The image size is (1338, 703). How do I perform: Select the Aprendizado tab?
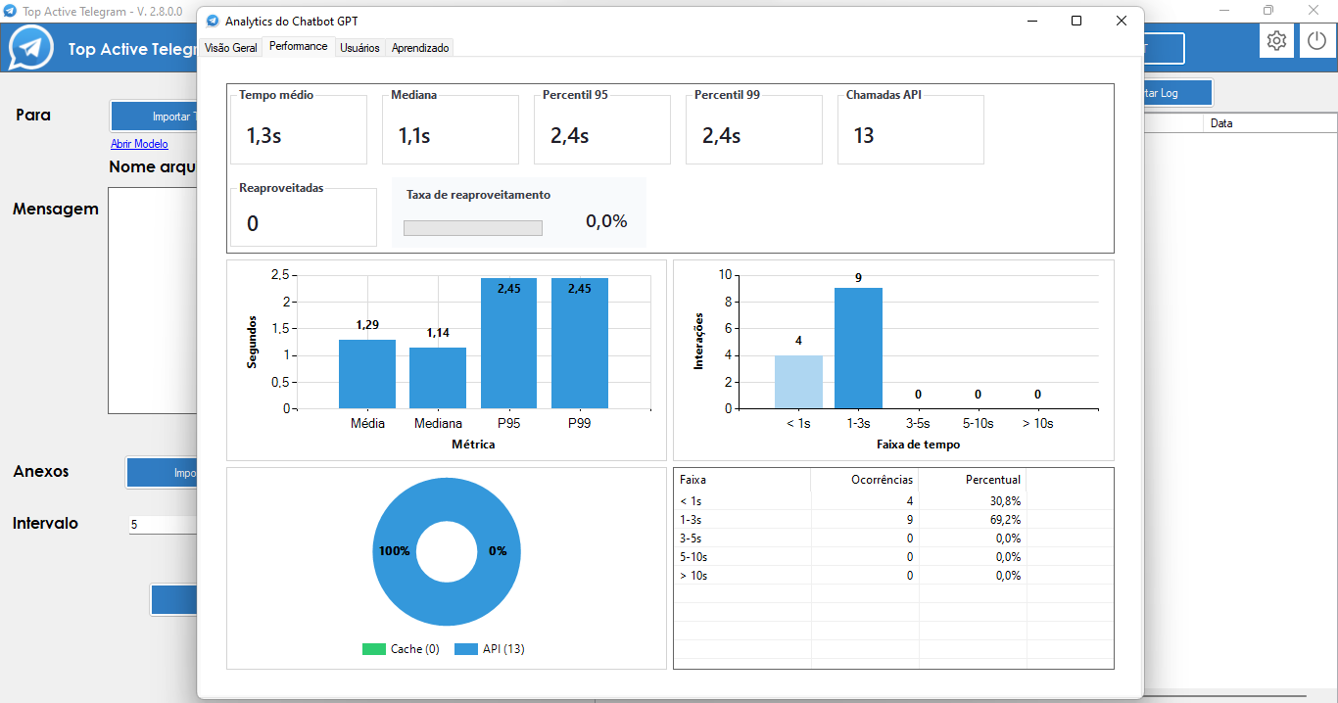(x=420, y=47)
